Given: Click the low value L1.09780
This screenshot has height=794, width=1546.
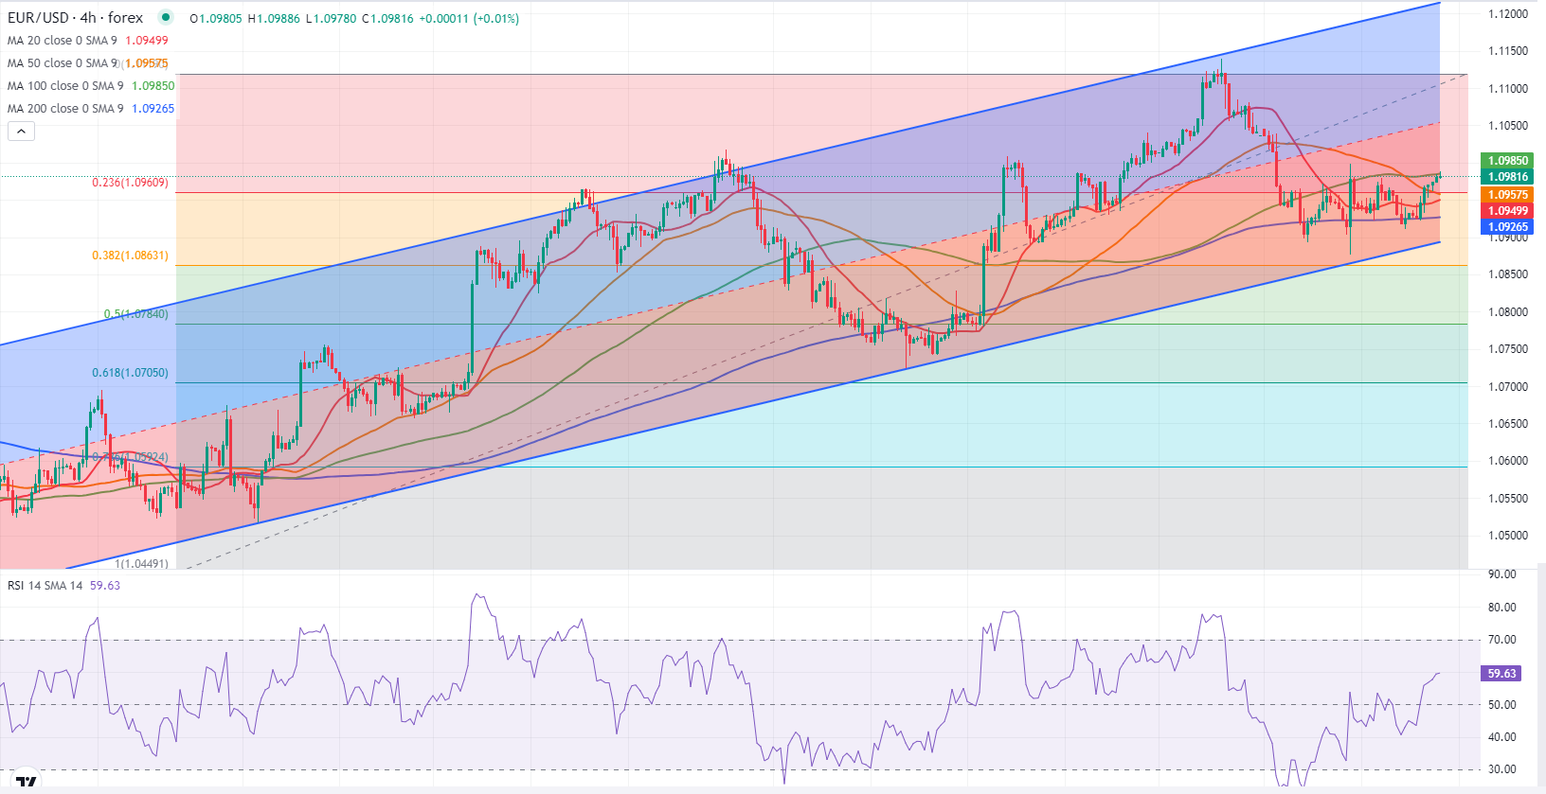Looking at the screenshot, I should click(x=331, y=18).
